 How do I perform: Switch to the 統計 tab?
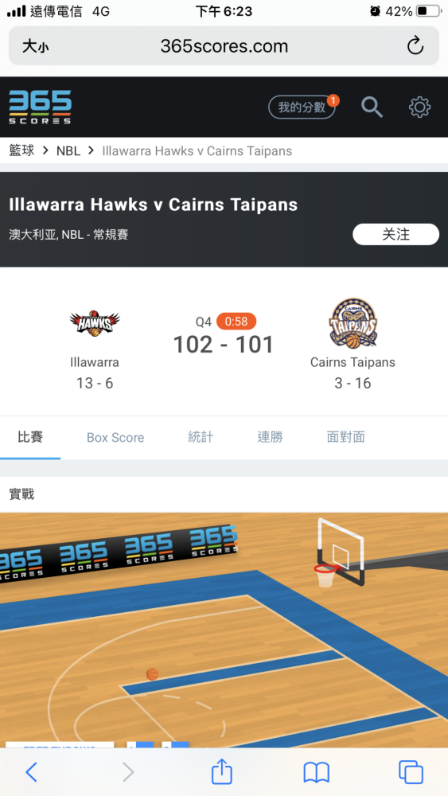pyautogui.click(x=201, y=437)
